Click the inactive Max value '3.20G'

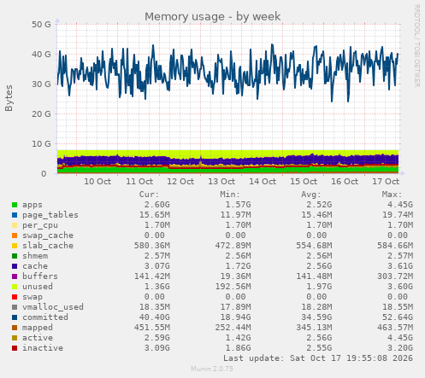pos(400,348)
